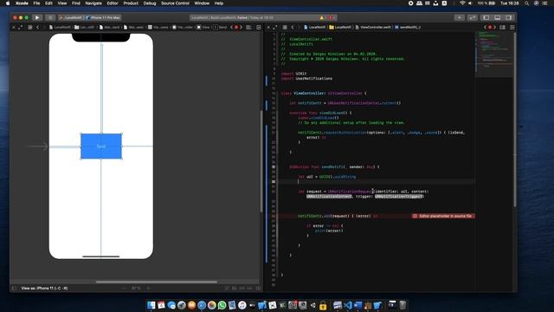Click the code editor vertical scrollbar
554x312 pixels.
[516, 120]
